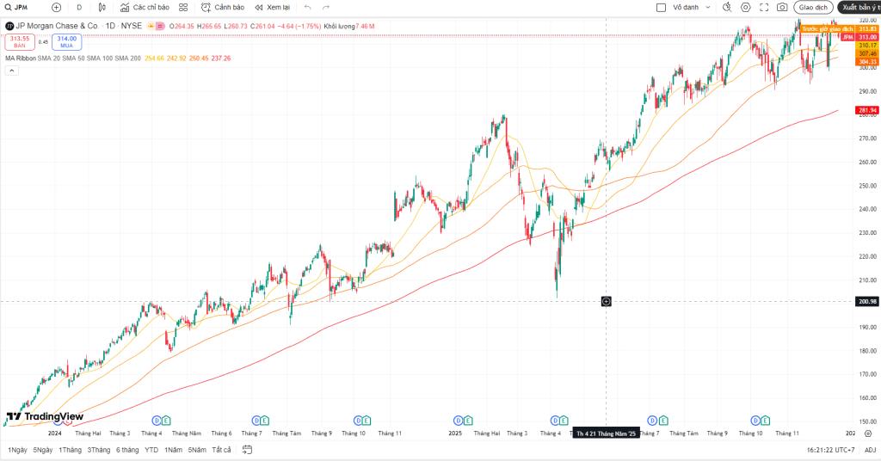Expand the Vô danh layout dropdown

click(708, 7)
